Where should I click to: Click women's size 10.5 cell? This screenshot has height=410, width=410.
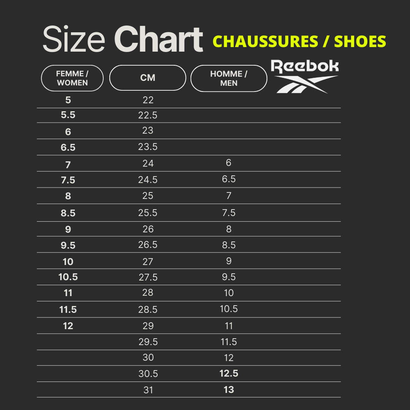68,278
